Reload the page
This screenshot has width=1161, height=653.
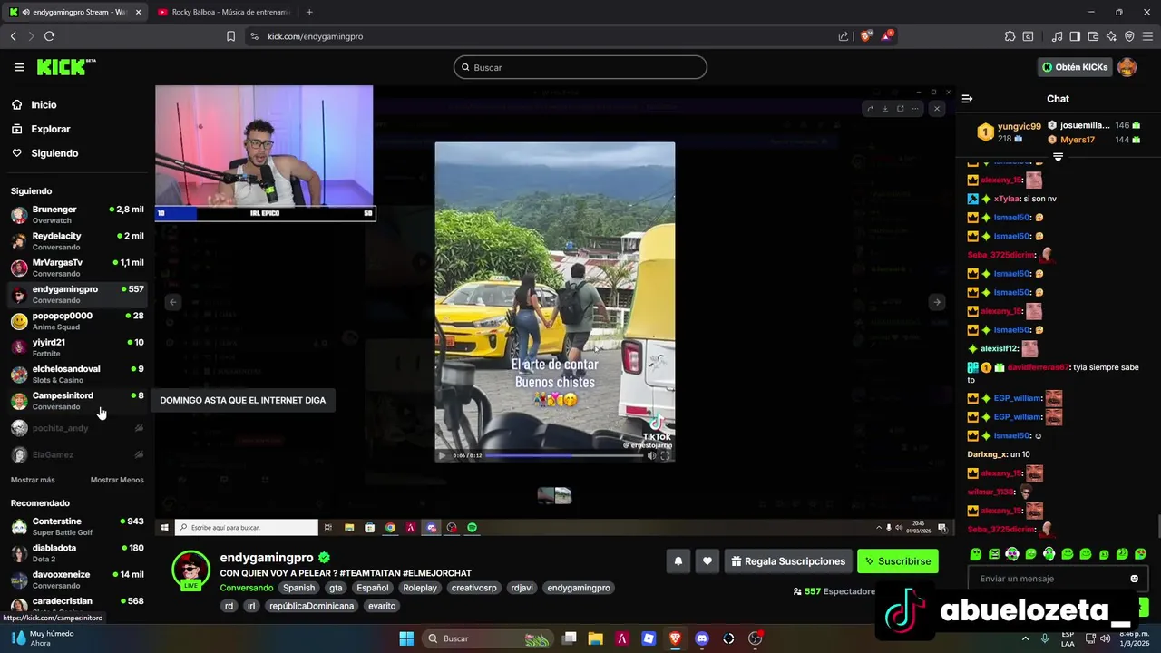click(x=49, y=36)
